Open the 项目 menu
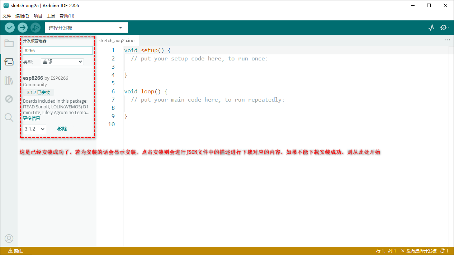This screenshot has height=255, width=454. [38, 16]
